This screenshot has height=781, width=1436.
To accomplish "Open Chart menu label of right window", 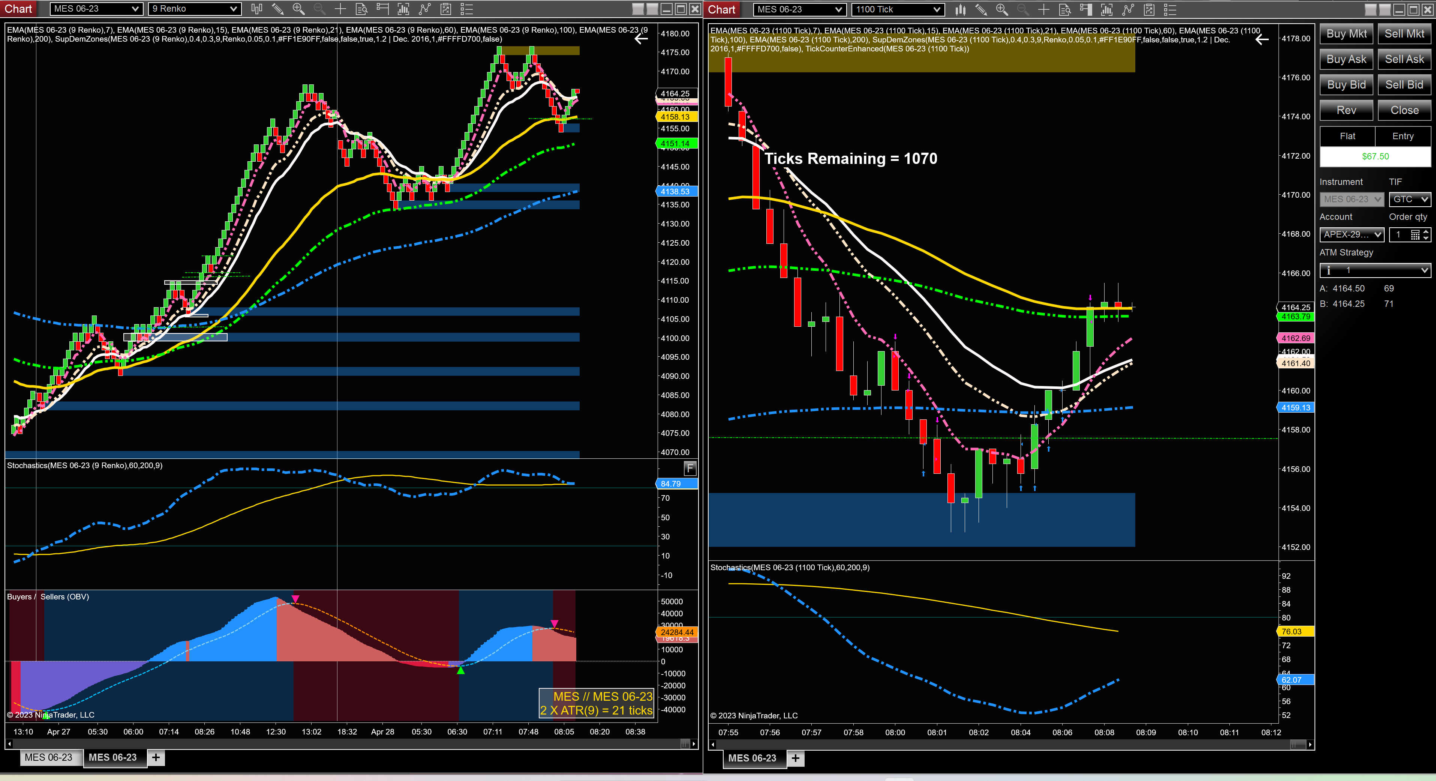I will [x=722, y=9].
